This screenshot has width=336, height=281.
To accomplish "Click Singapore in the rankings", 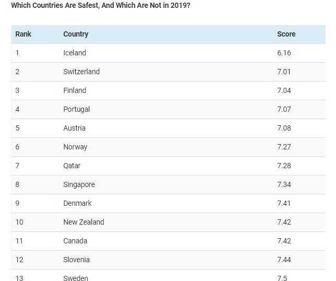I will pos(79,184).
